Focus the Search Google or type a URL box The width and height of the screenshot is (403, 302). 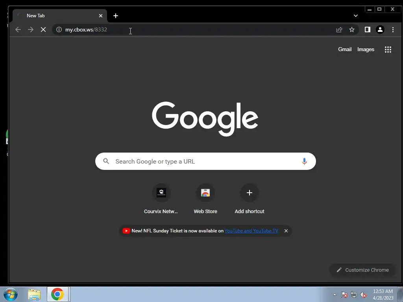[205, 161]
